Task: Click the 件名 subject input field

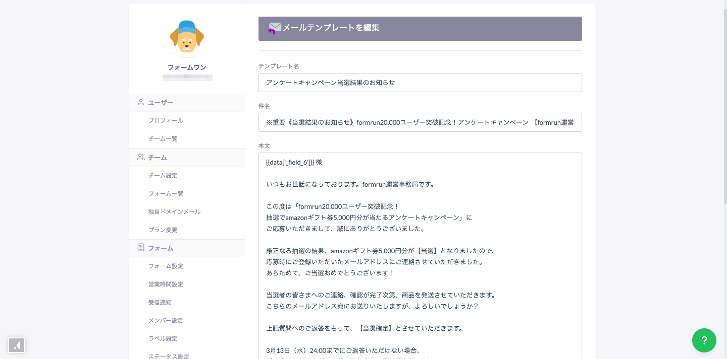Action: (x=420, y=122)
